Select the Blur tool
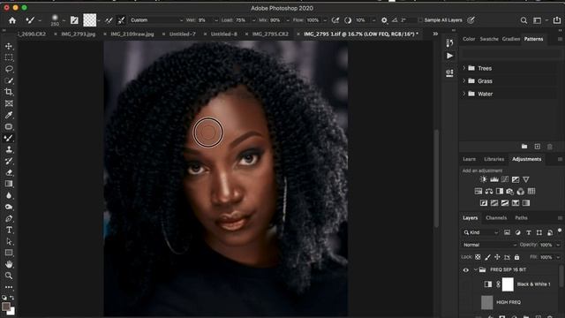Screen dimensions: 565x318 (9, 196)
